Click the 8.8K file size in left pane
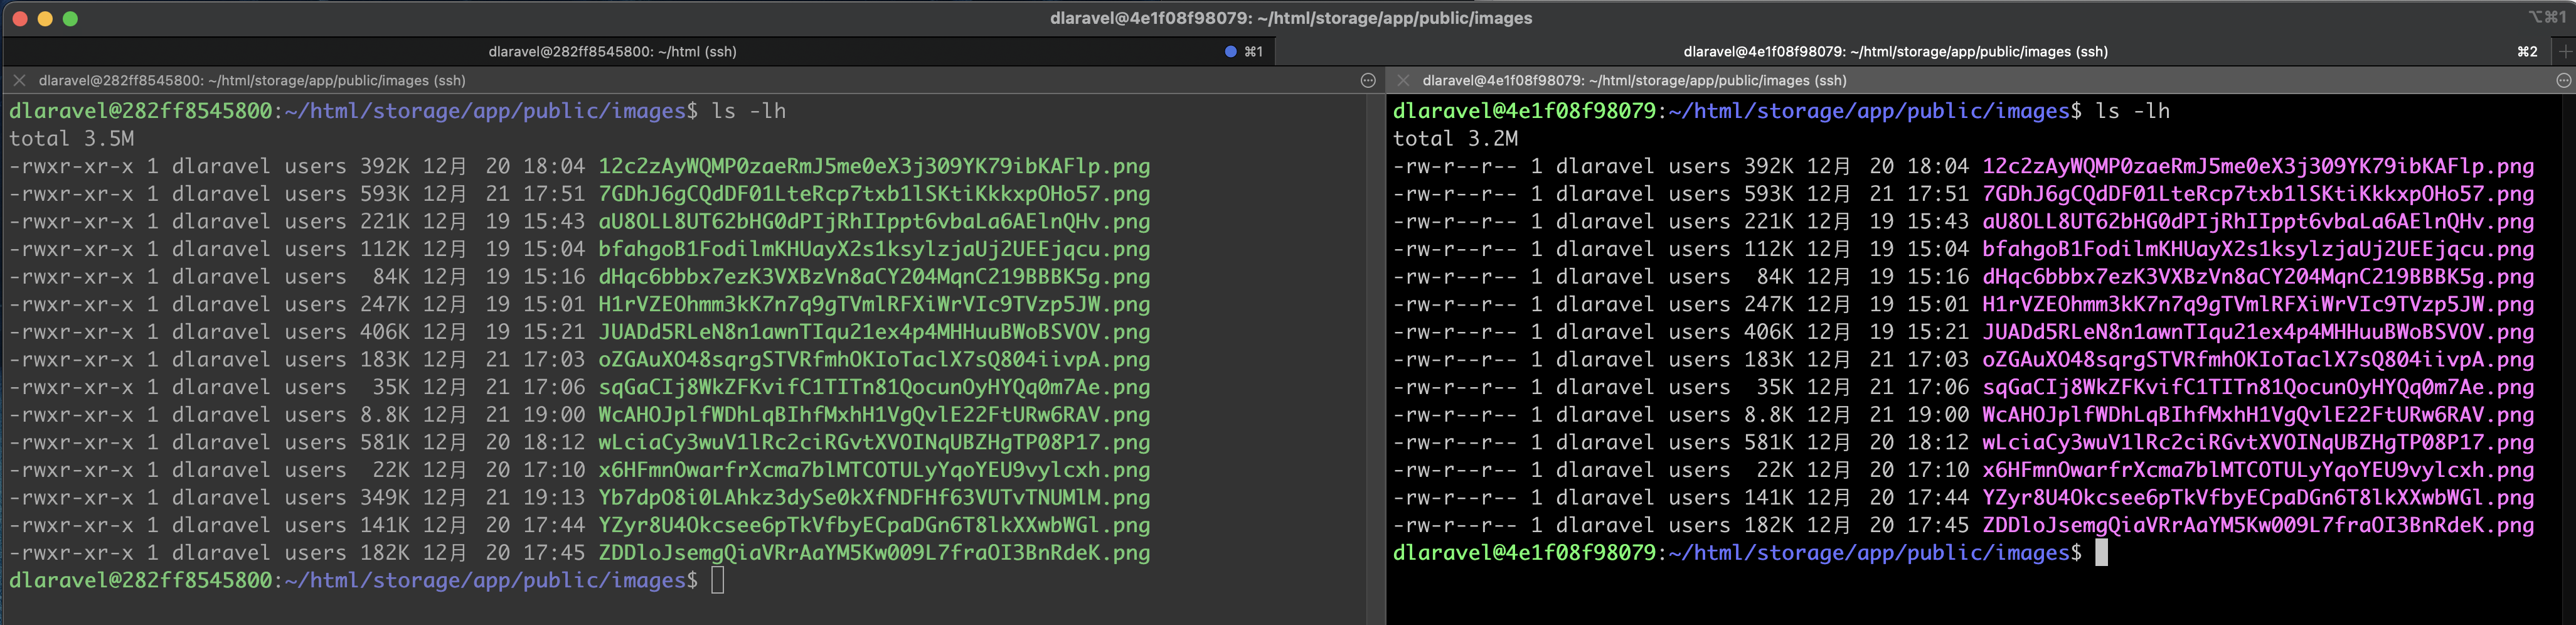Screen dimensions: 2576x625 pos(385,415)
